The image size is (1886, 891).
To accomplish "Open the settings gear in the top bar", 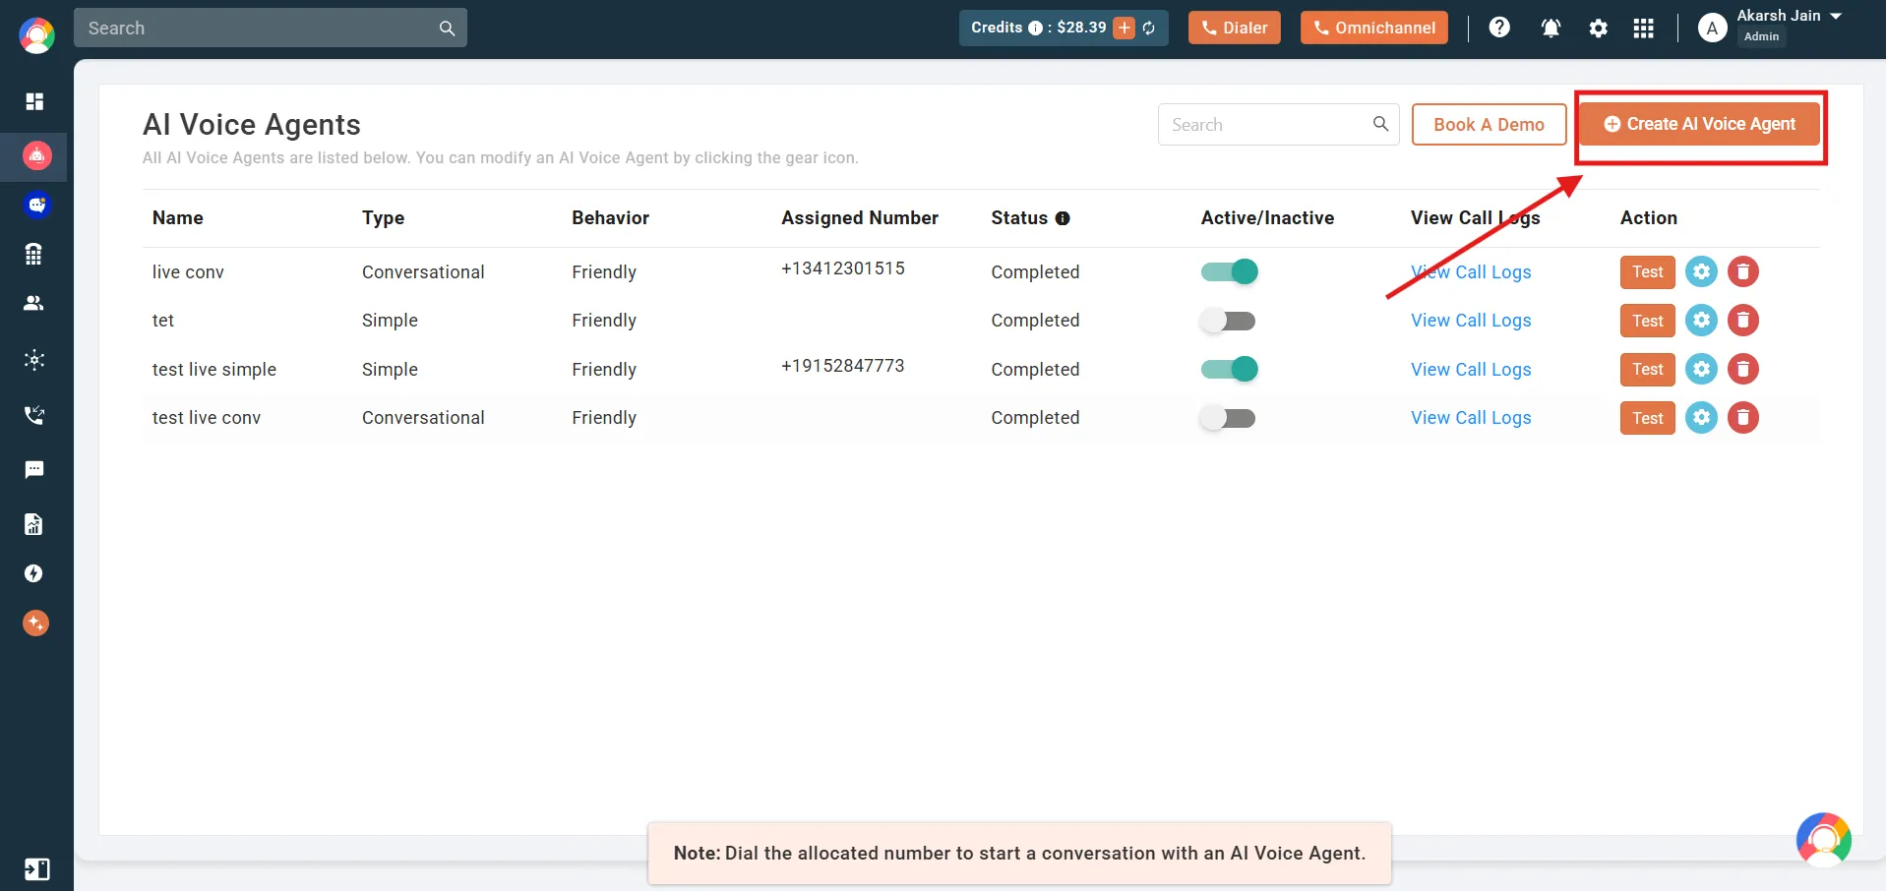I will coord(1598,28).
